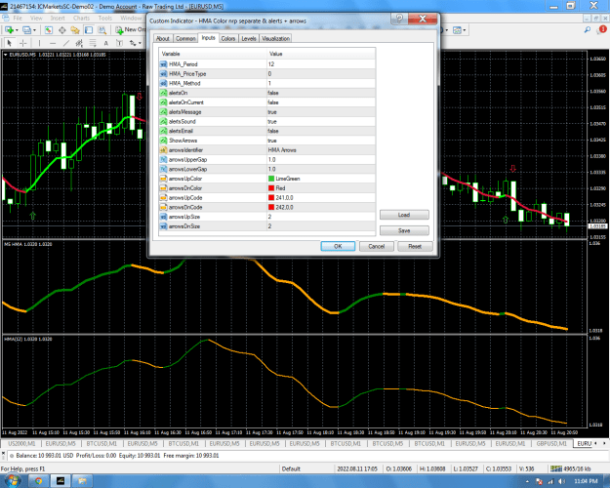This screenshot has width=610, height=488.
Task: Open Market Watch toolbar icon
Action: point(49,30)
